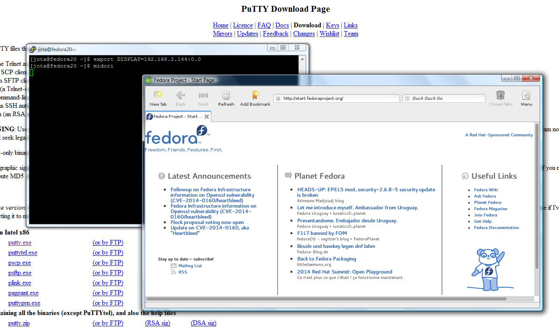Open the Links link on PuTTY page
The width and height of the screenshot is (559, 328).
pyautogui.click(x=351, y=25)
